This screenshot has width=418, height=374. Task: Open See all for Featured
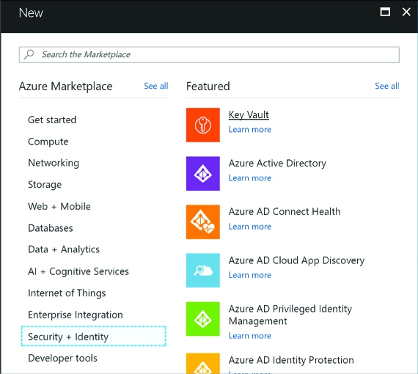(386, 86)
